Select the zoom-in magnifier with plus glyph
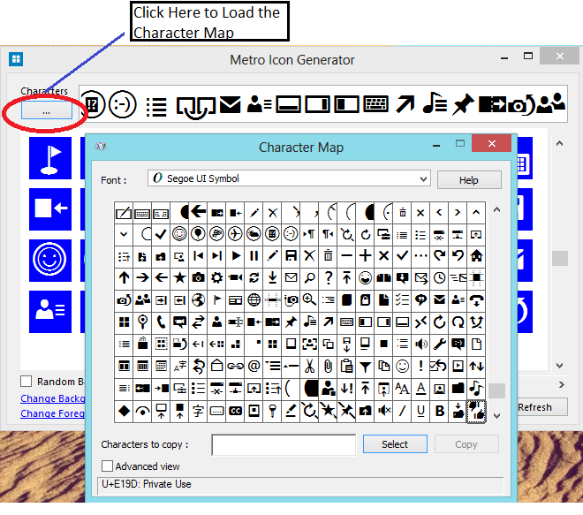Image resolution: width=583 pixels, height=515 pixels. 309,299
